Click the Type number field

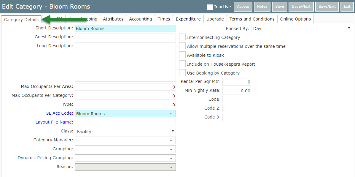point(125,105)
